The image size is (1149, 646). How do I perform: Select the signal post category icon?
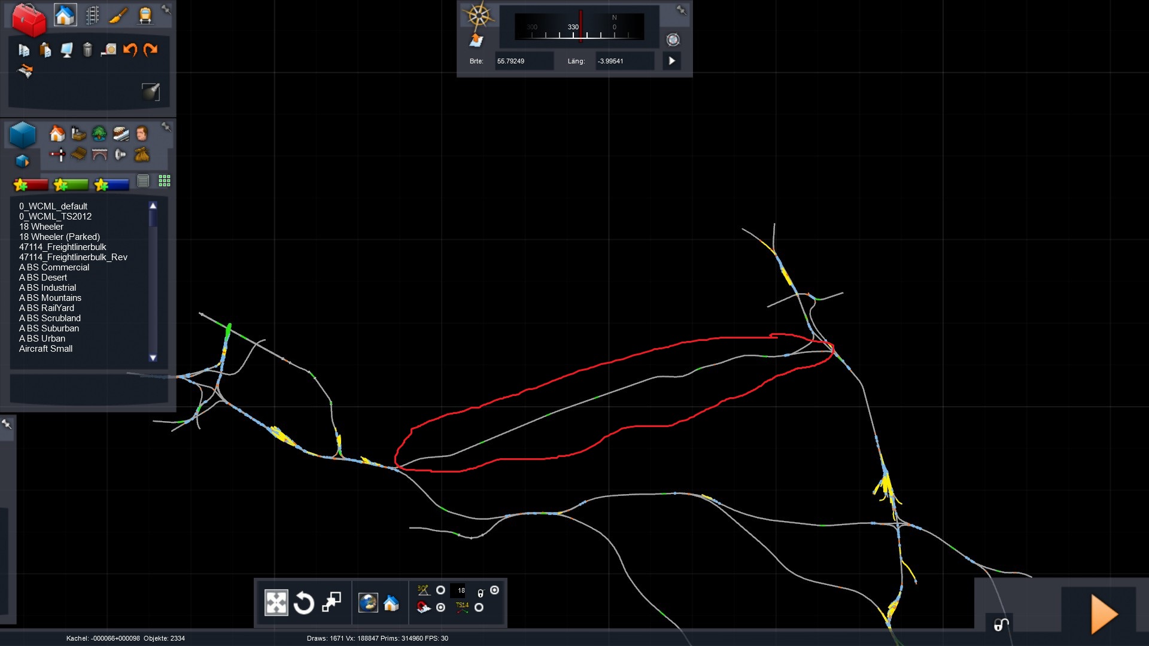pos(57,155)
